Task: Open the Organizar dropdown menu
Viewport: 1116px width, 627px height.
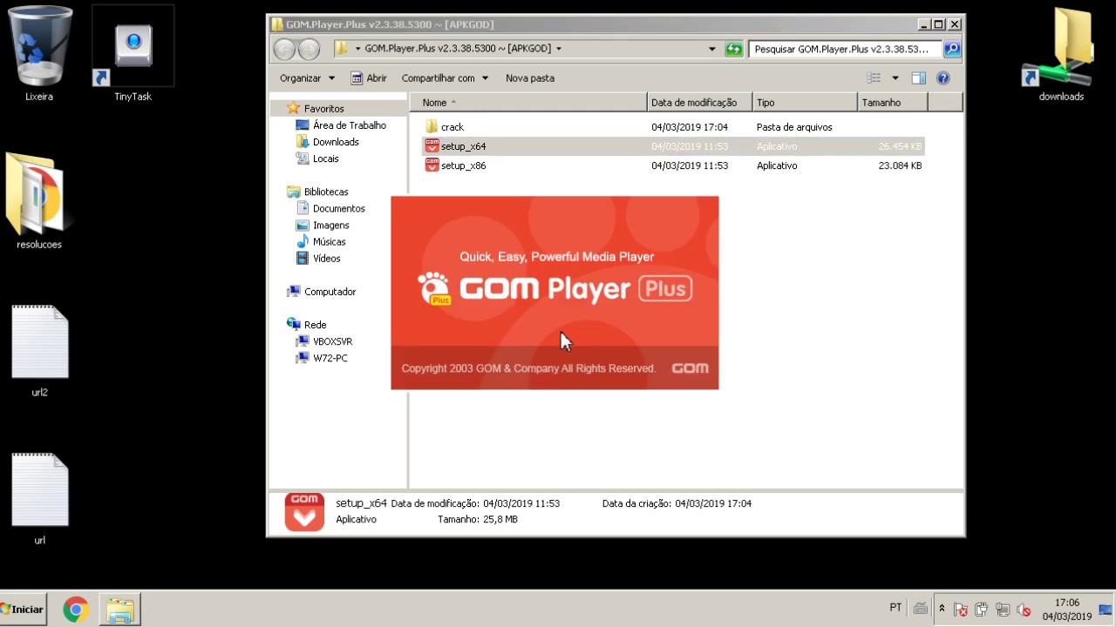Action: (307, 78)
